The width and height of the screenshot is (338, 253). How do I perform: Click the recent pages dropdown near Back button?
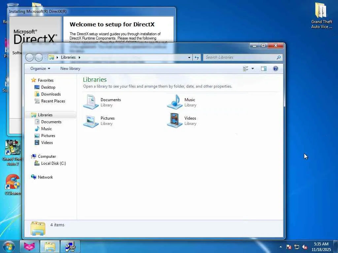coord(45,57)
